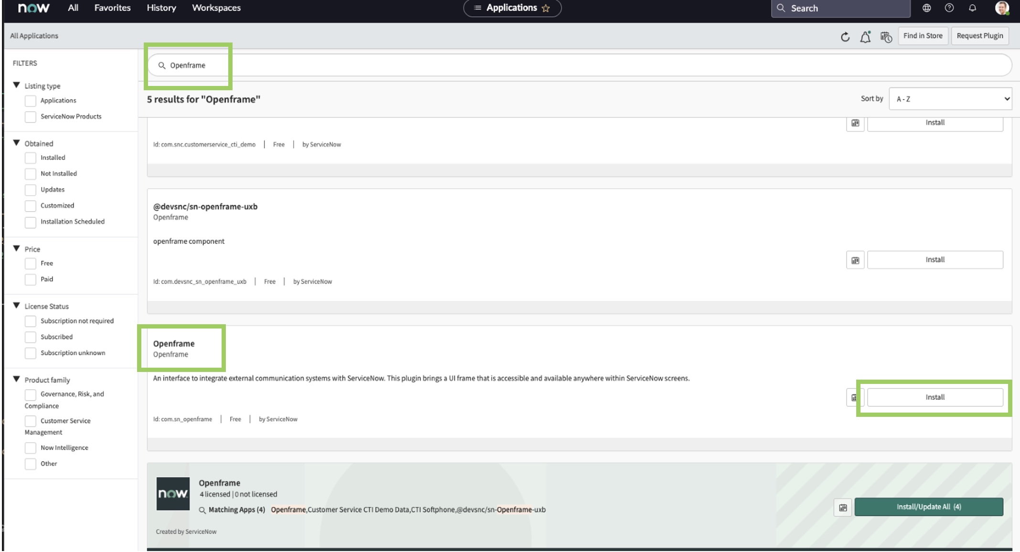
Task: Schedule install icon for customerservice_cti_demo
Action: [x=855, y=123]
